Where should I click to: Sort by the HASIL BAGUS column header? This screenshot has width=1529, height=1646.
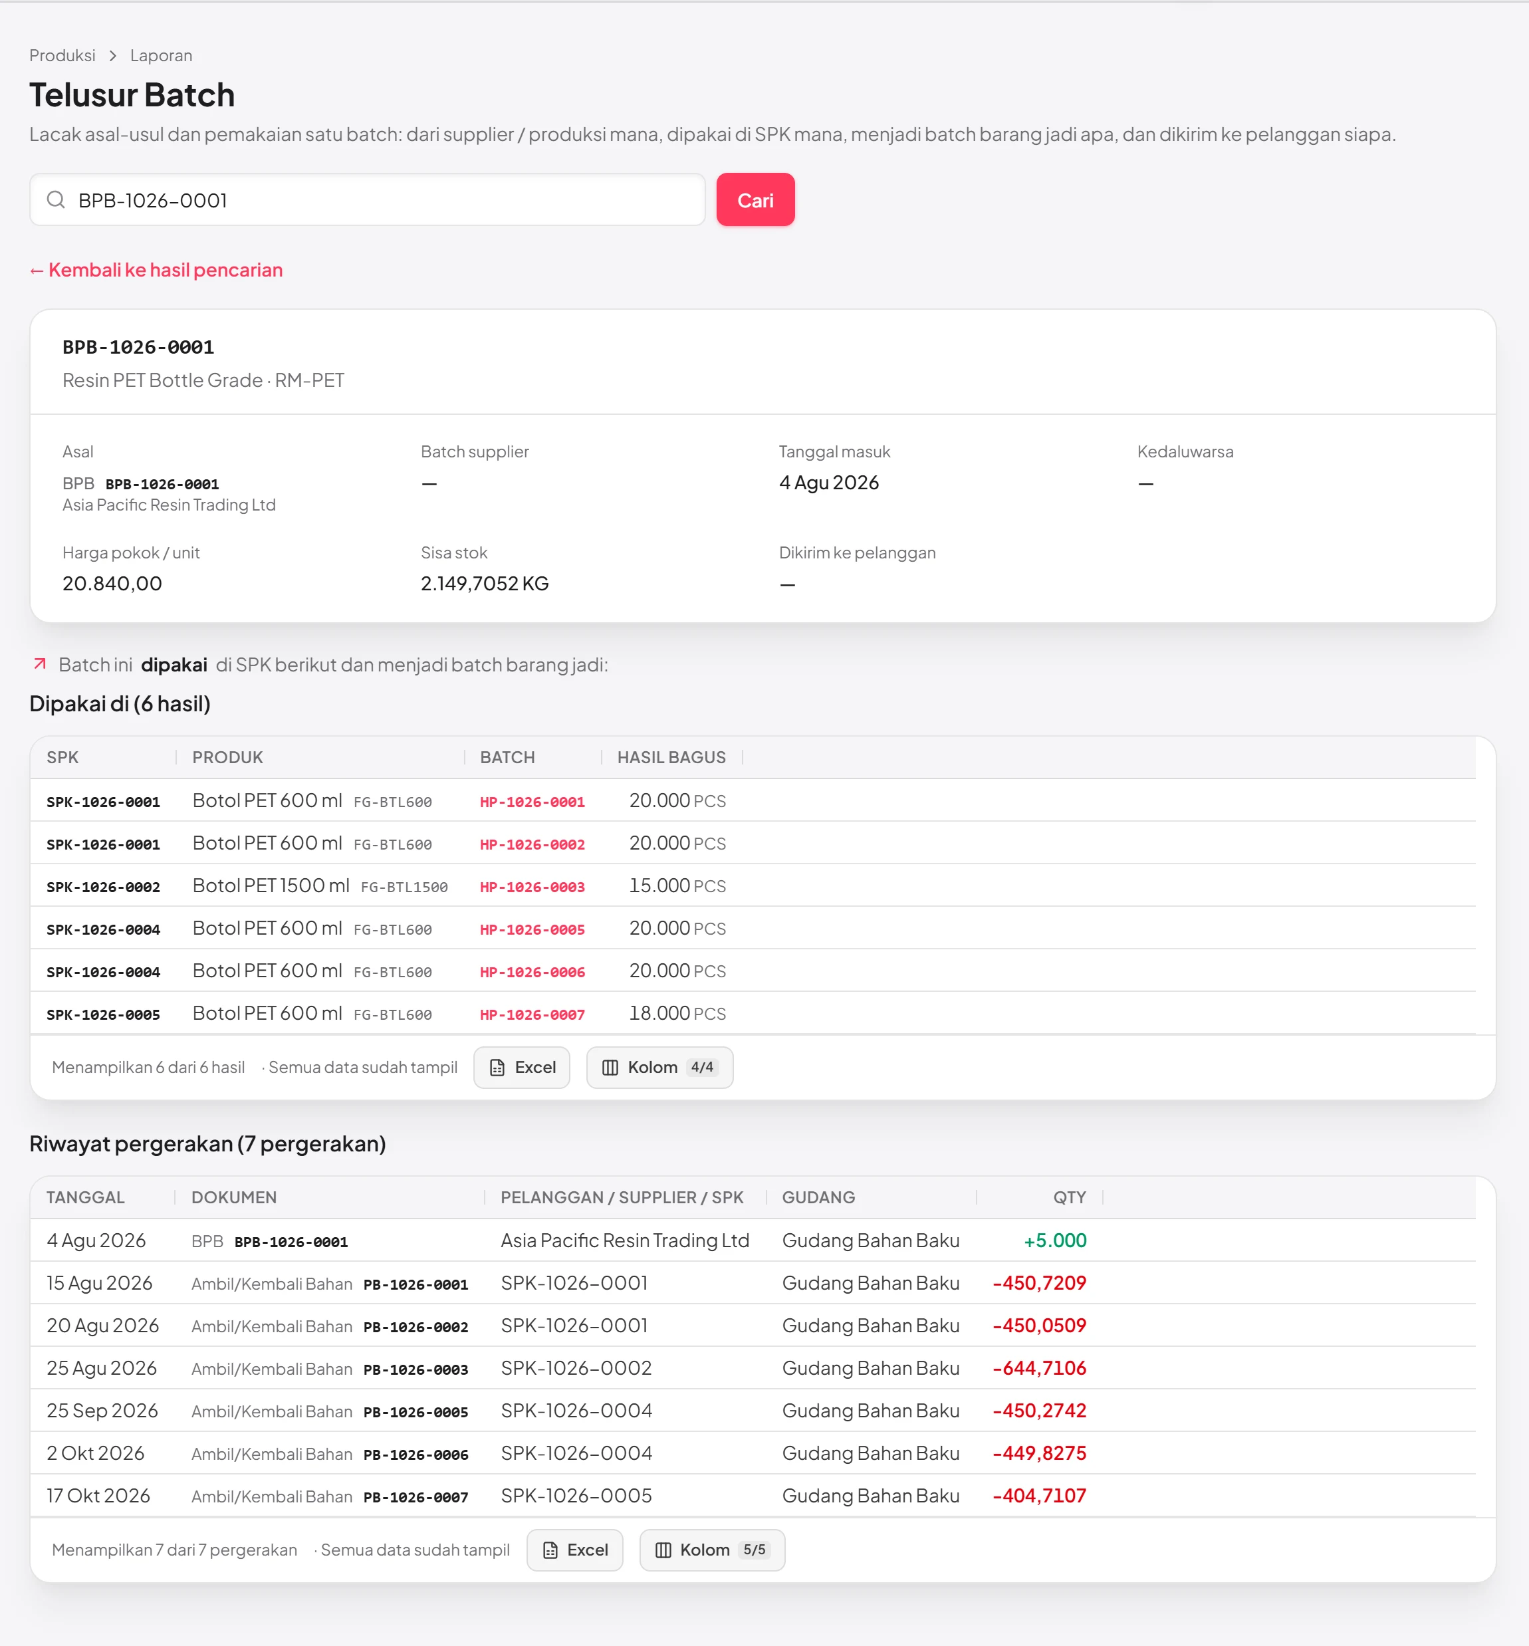[671, 757]
